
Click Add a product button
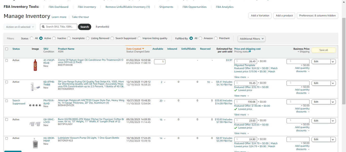pyautogui.click(x=284, y=15)
